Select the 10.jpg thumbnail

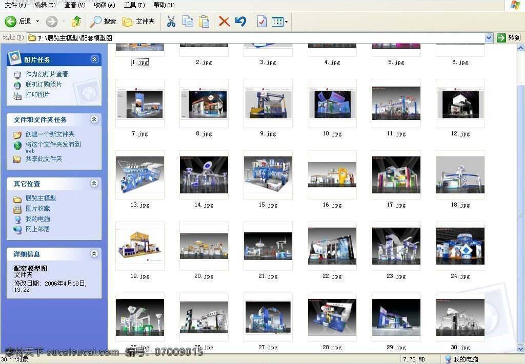click(x=332, y=103)
